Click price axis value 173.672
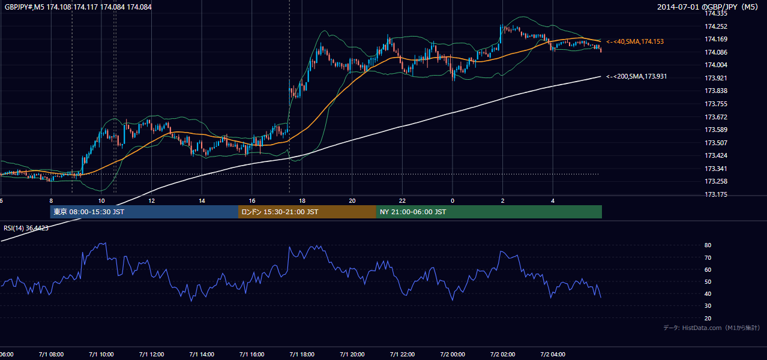Image resolution: width=767 pixels, height=360 pixels. pos(716,117)
